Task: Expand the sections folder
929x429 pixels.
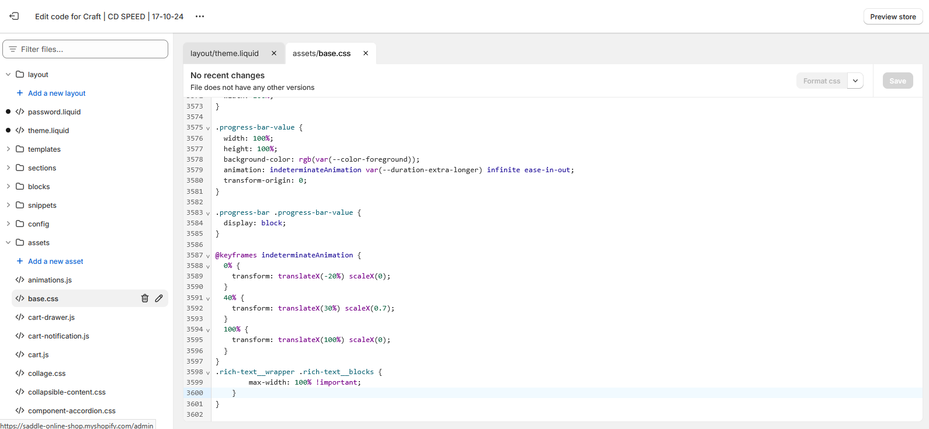Action: 8,168
